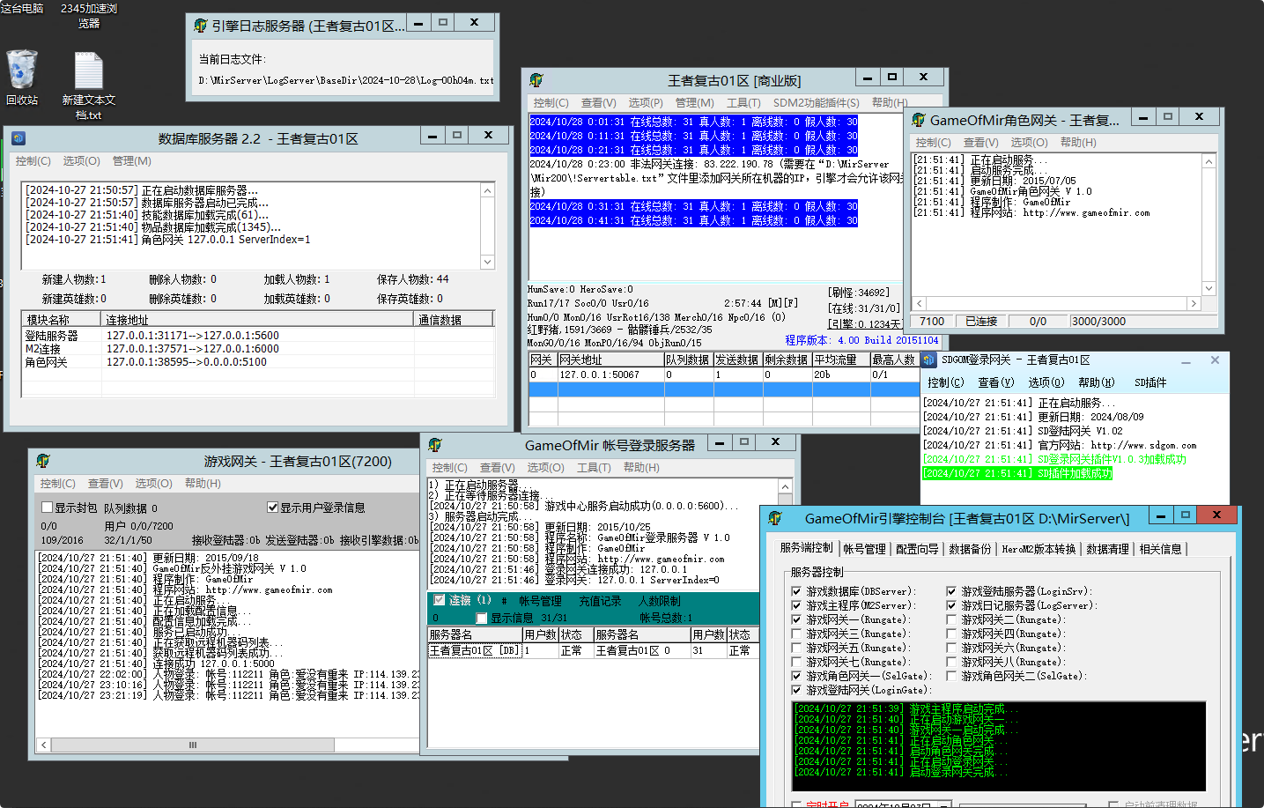The width and height of the screenshot is (1264, 808).
Task: Switch to HeroM2版本转换 tab
Action: (1039, 549)
